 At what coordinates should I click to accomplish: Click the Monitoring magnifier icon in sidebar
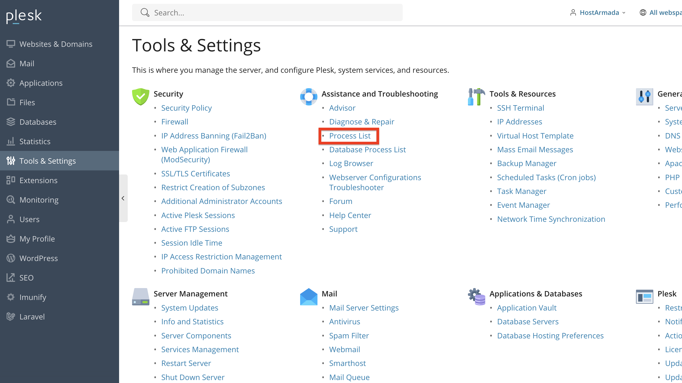coord(11,200)
